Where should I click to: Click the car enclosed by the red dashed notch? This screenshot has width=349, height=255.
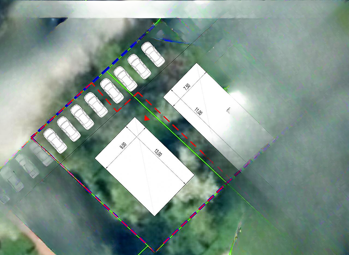coord(112,91)
